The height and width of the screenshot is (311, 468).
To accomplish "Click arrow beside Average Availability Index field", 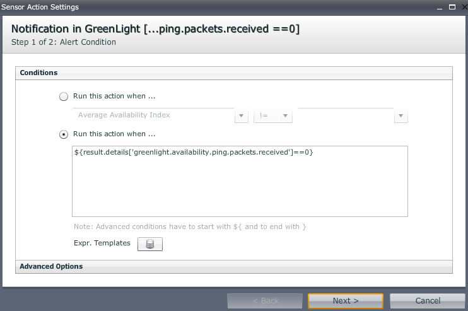I will pyautogui.click(x=241, y=116).
